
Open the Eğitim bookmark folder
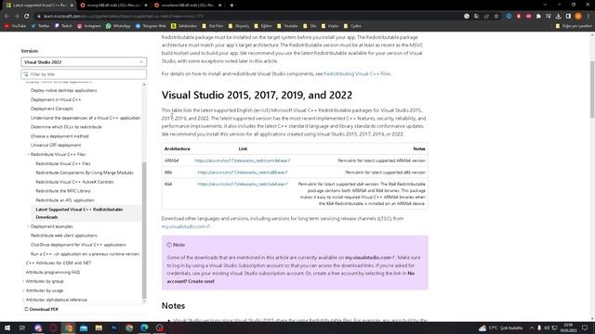click(x=262, y=26)
